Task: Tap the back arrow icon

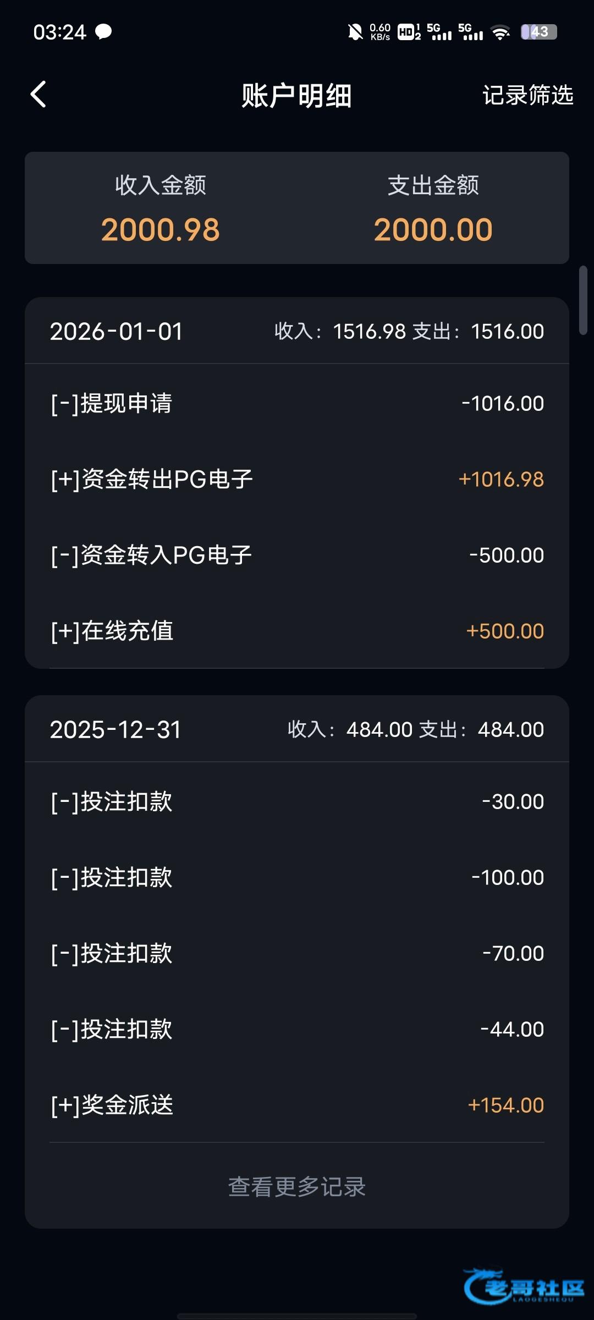Action: tap(38, 94)
